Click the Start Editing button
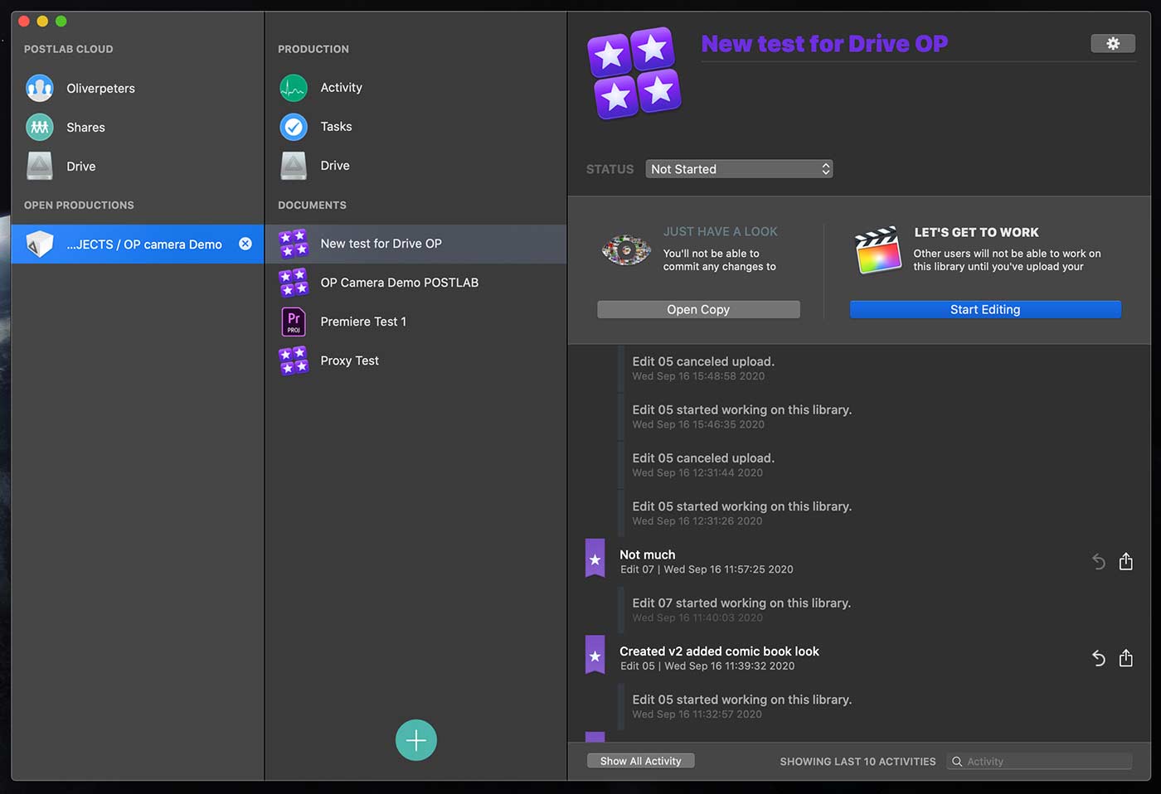 point(985,309)
